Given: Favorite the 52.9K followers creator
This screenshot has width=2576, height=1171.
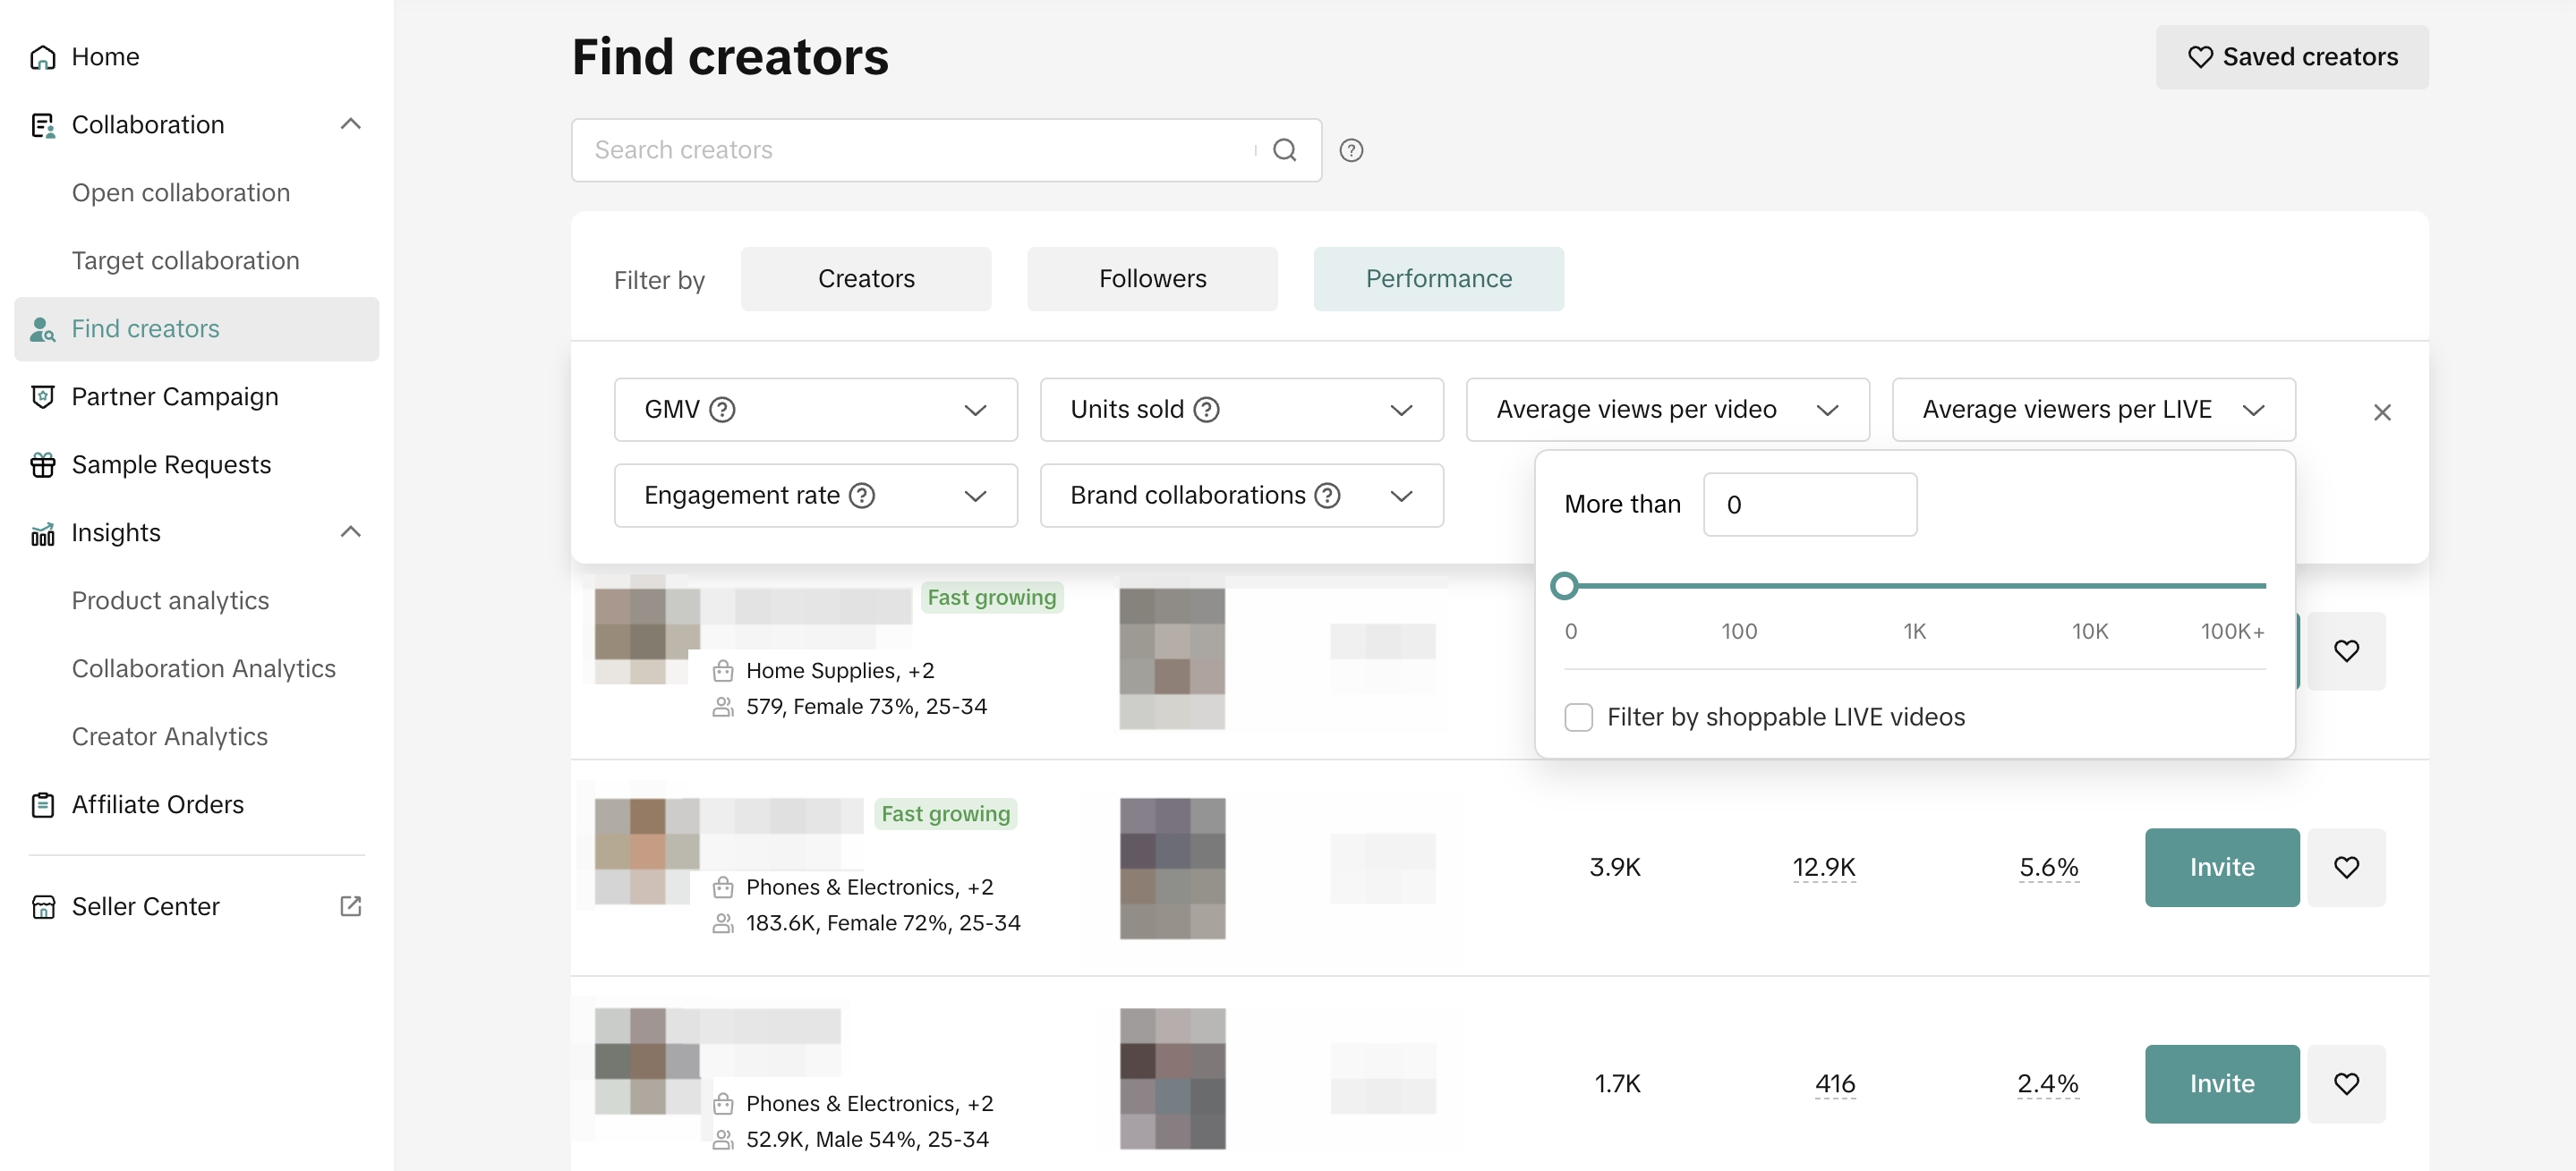Looking at the screenshot, I should 2346,1083.
